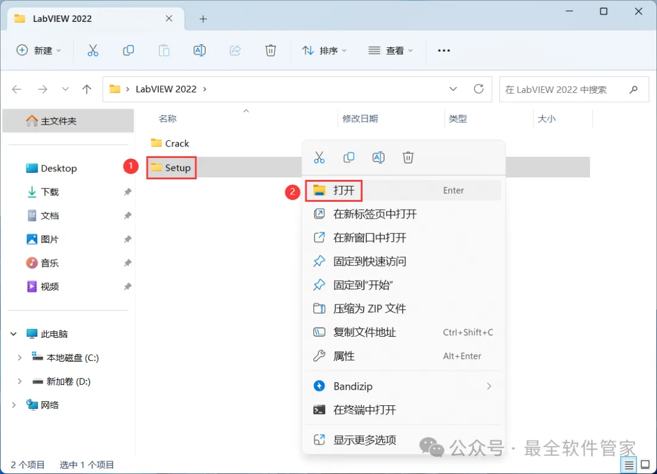Viewport: 657px width, 474px height.
Task: Choose 属性 in the context menu
Action: click(x=403, y=356)
